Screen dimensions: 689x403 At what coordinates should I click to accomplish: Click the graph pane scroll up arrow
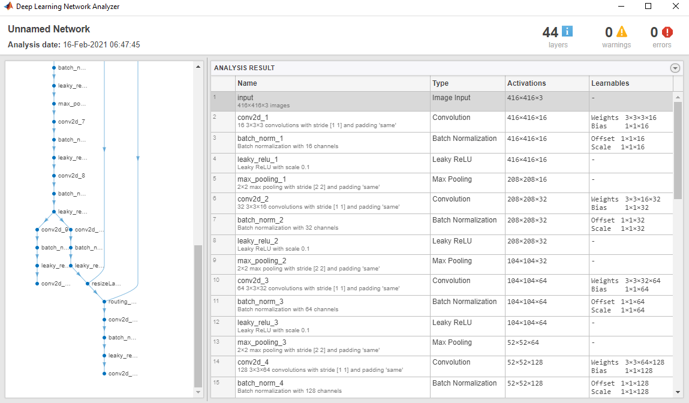[x=198, y=67]
